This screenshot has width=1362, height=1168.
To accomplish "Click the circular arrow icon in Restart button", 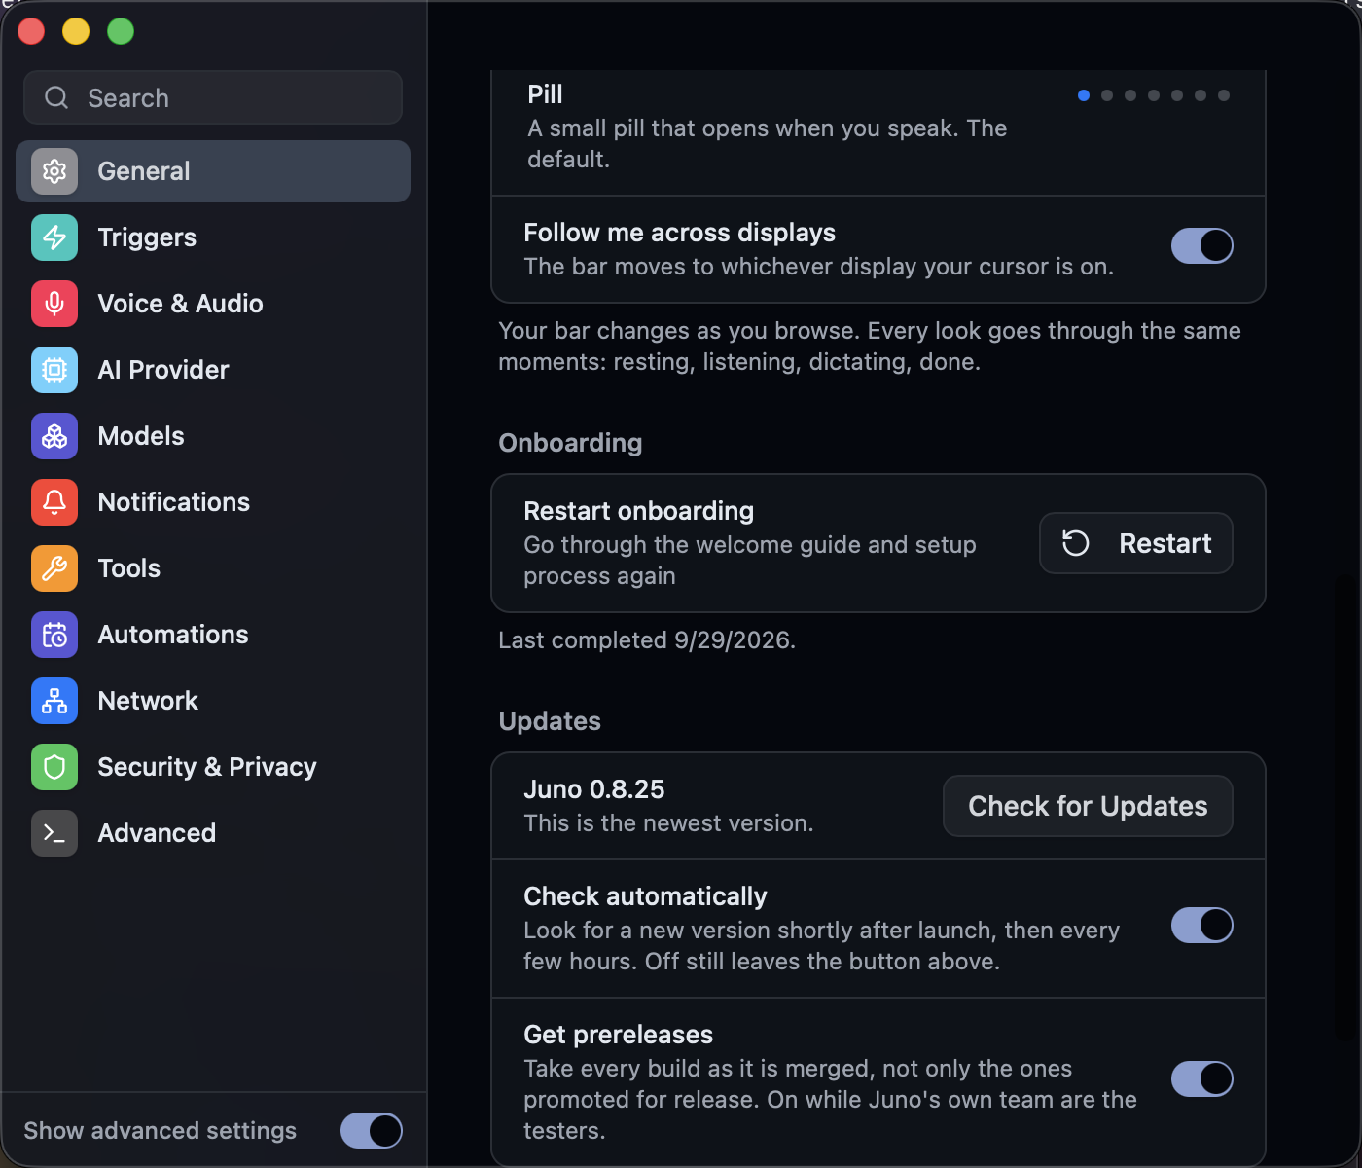I will pyautogui.click(x=1075, y=543).
